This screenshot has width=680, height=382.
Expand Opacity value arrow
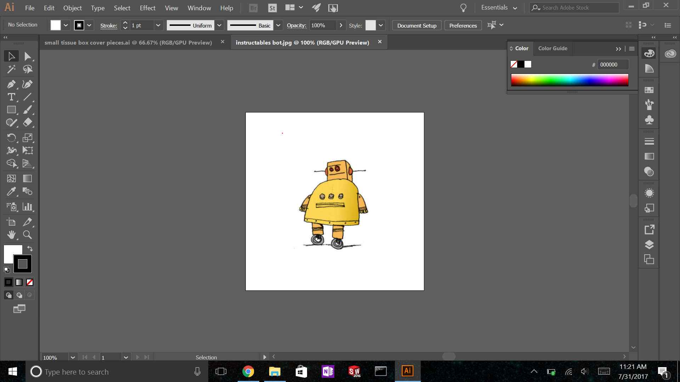[341, 25]
